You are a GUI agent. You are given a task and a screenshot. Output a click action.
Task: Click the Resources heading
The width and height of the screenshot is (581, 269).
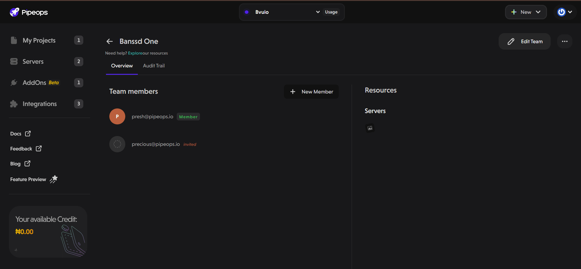pyautogui.click(x=381, y=90)
